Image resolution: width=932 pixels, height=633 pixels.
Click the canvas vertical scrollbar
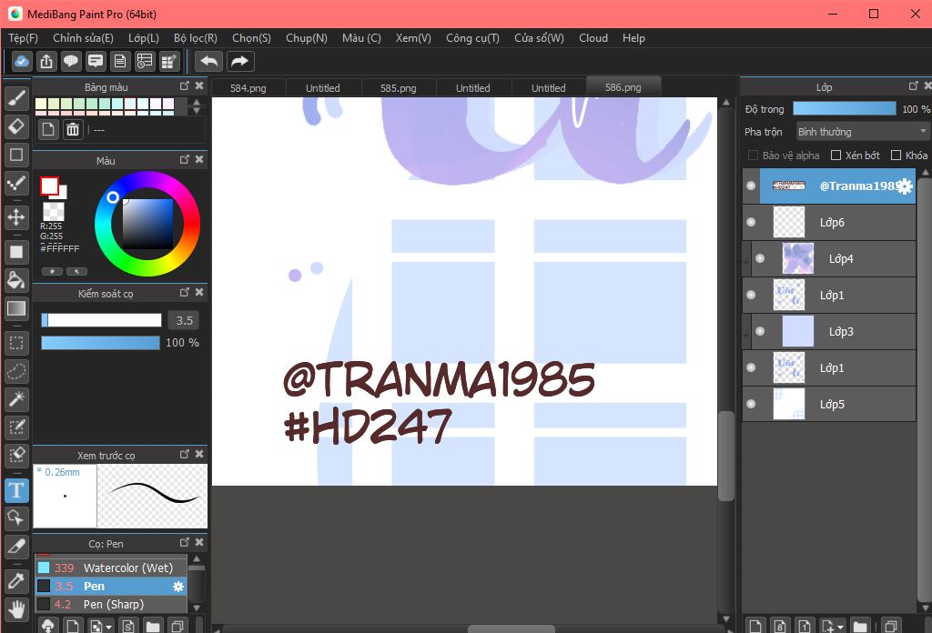pos(725,456)
